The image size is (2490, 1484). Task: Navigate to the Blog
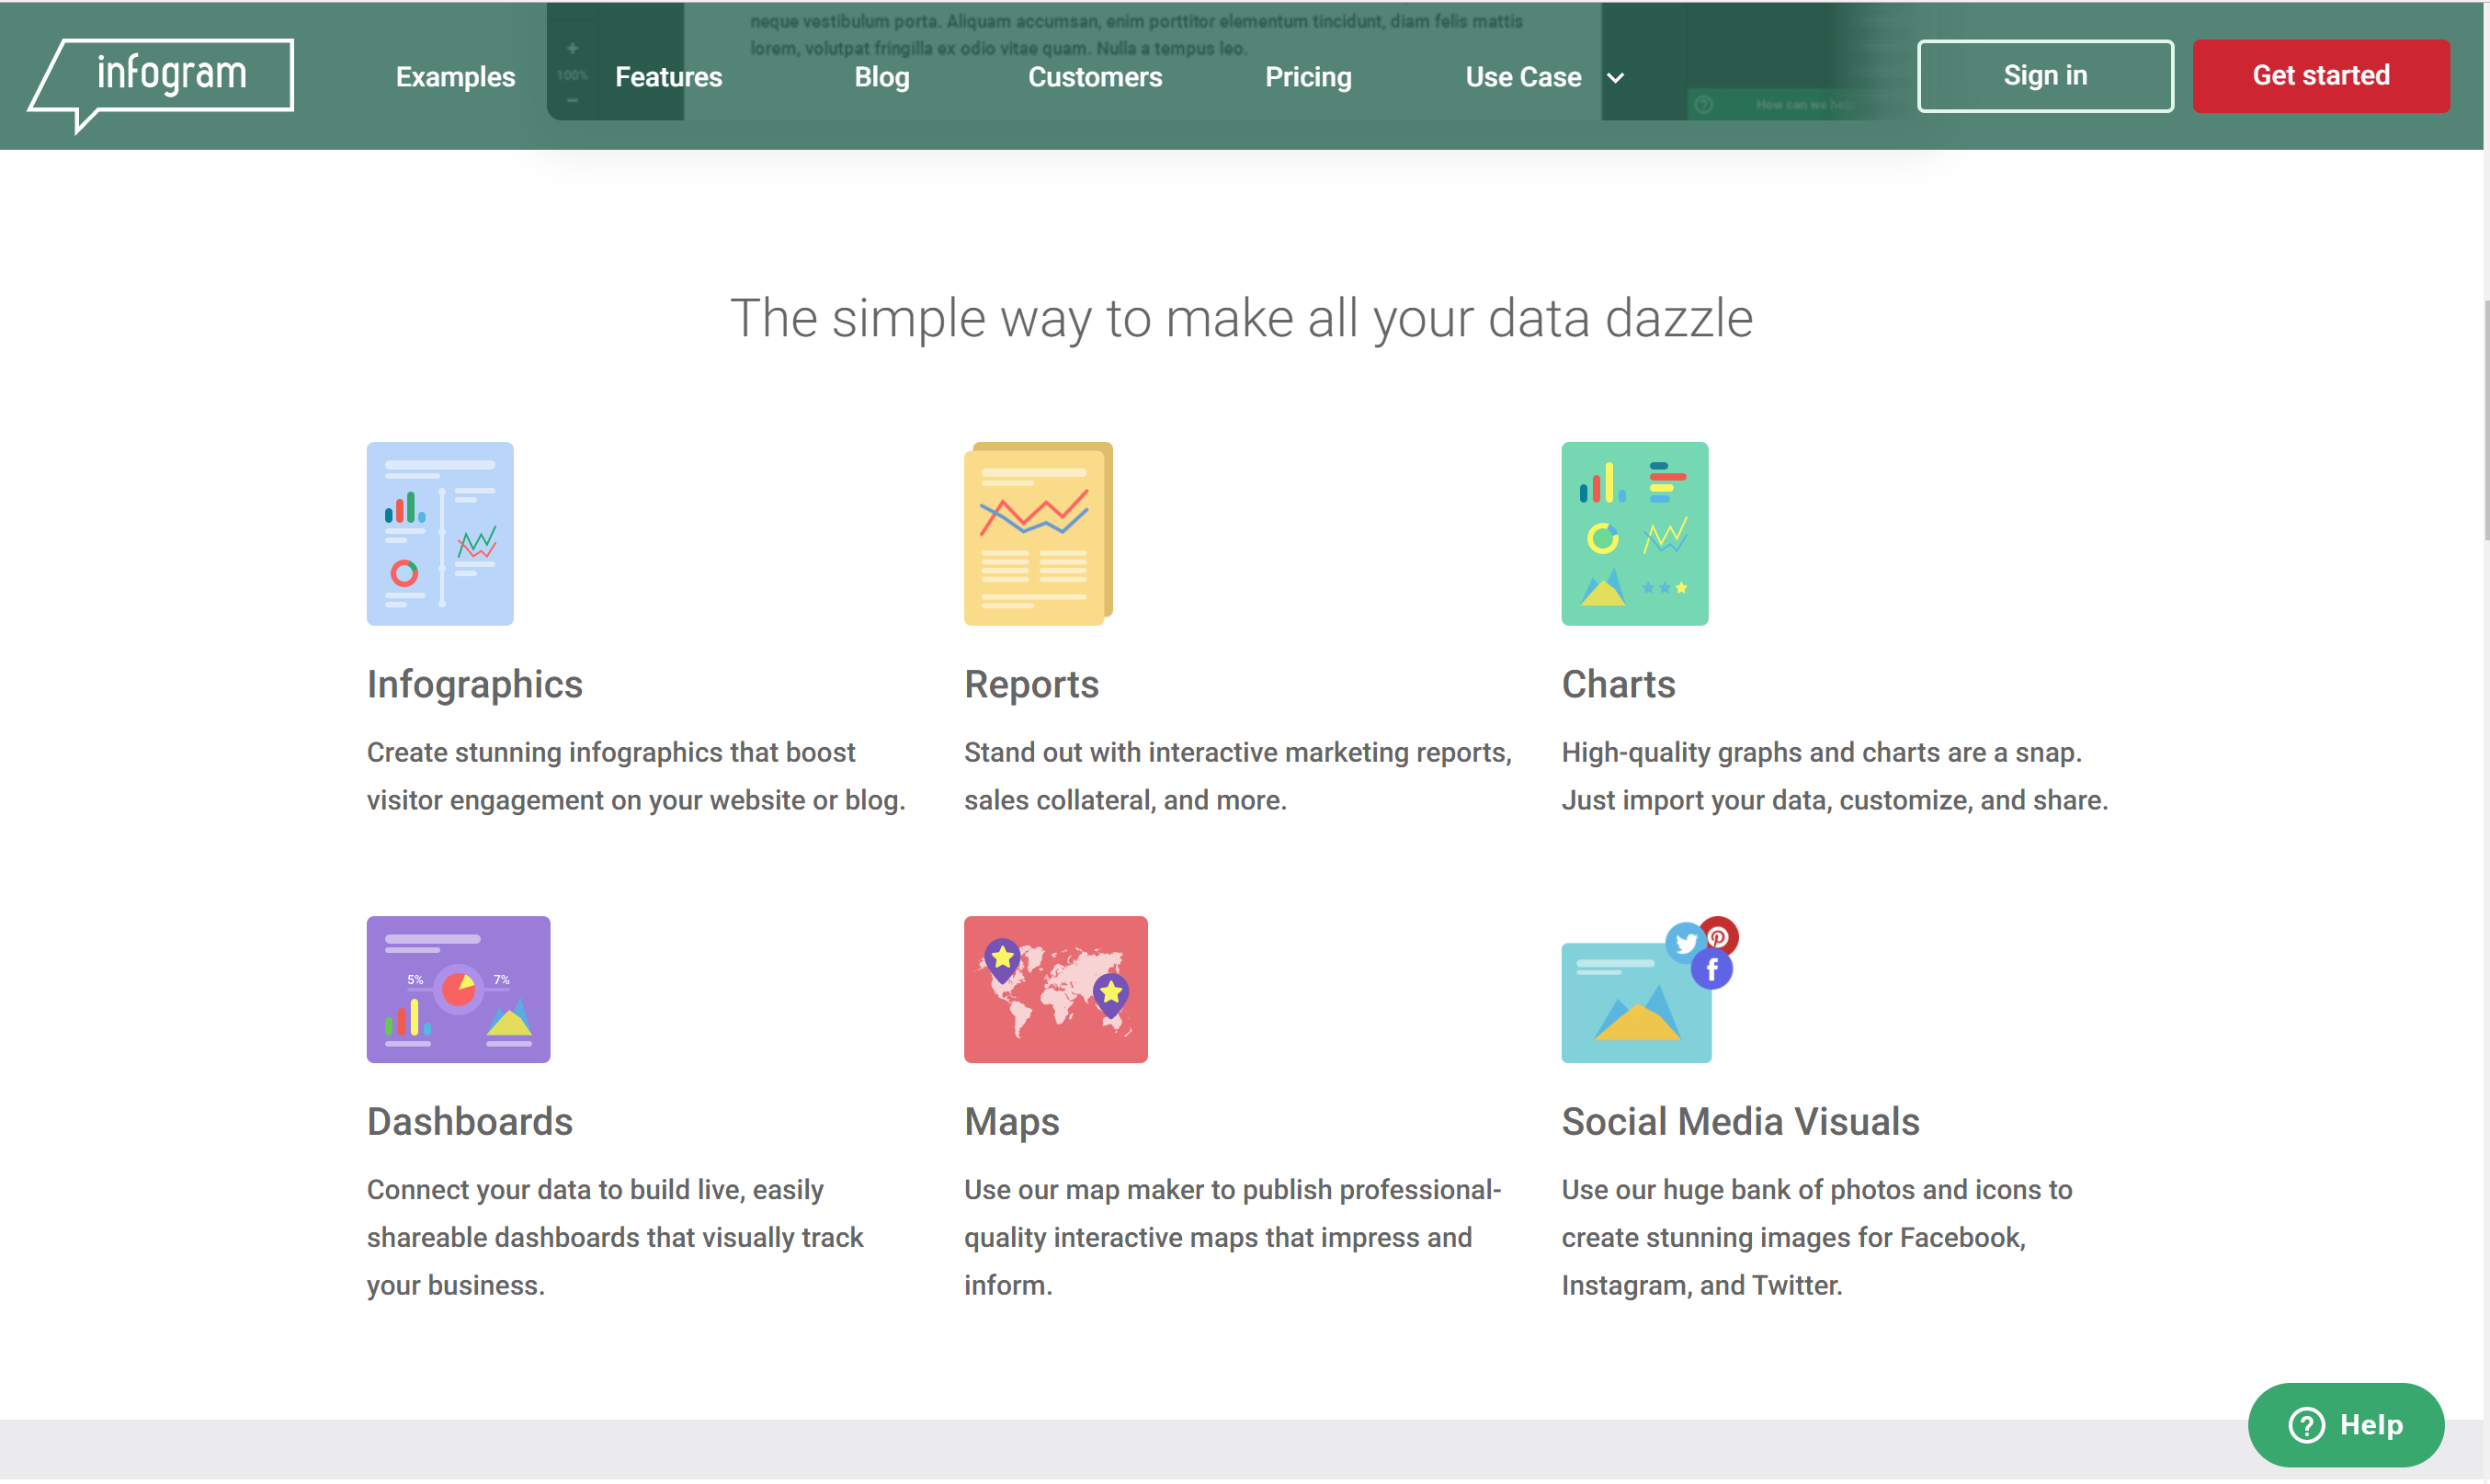[x=881, y=77]
